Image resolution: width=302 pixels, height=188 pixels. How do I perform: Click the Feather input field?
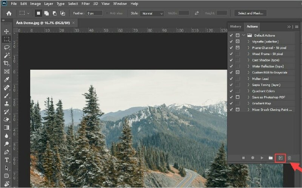click(94, 13)
